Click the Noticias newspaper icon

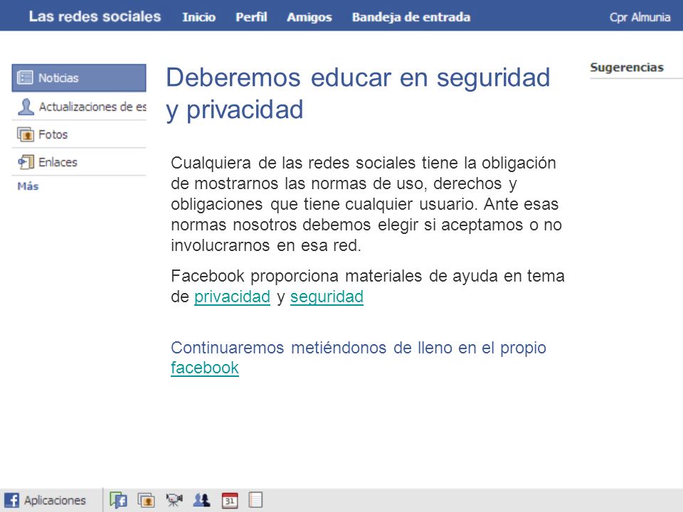click(25, 78)
